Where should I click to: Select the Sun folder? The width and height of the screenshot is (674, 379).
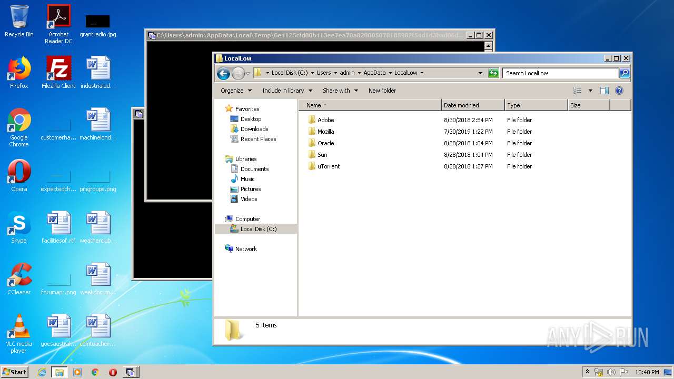pos(322,155)
